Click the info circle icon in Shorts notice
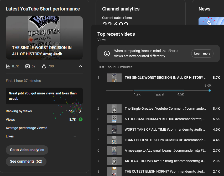The image size is (224, 176). (107, 54)
